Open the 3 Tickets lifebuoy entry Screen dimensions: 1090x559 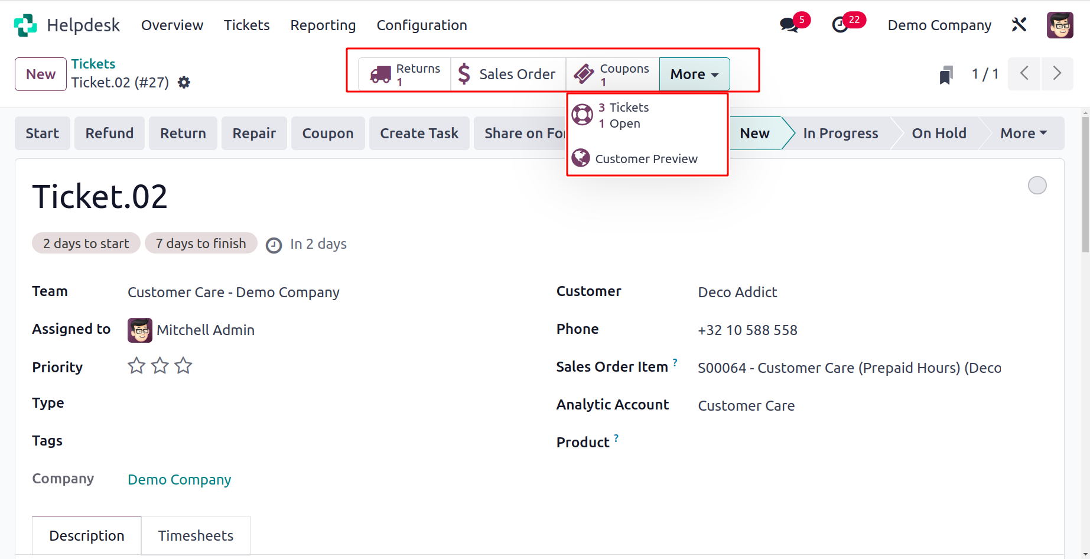tap(647, 115)
